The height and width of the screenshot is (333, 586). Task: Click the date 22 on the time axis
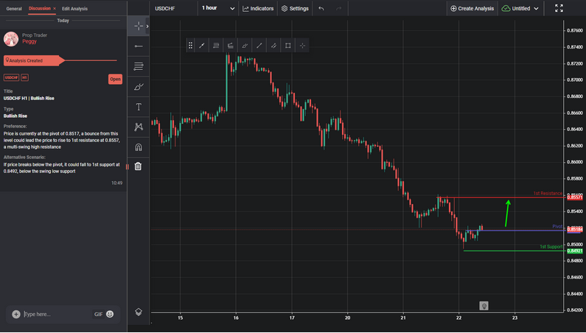click(x=459, y=318)
